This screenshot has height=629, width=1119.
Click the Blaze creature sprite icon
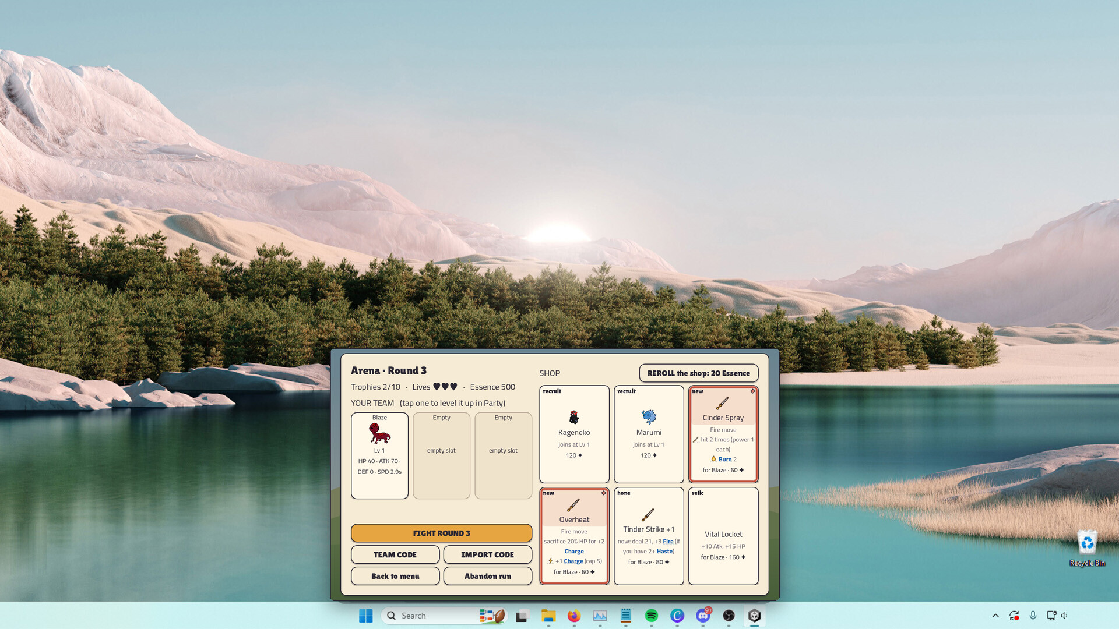pos(379,434)
